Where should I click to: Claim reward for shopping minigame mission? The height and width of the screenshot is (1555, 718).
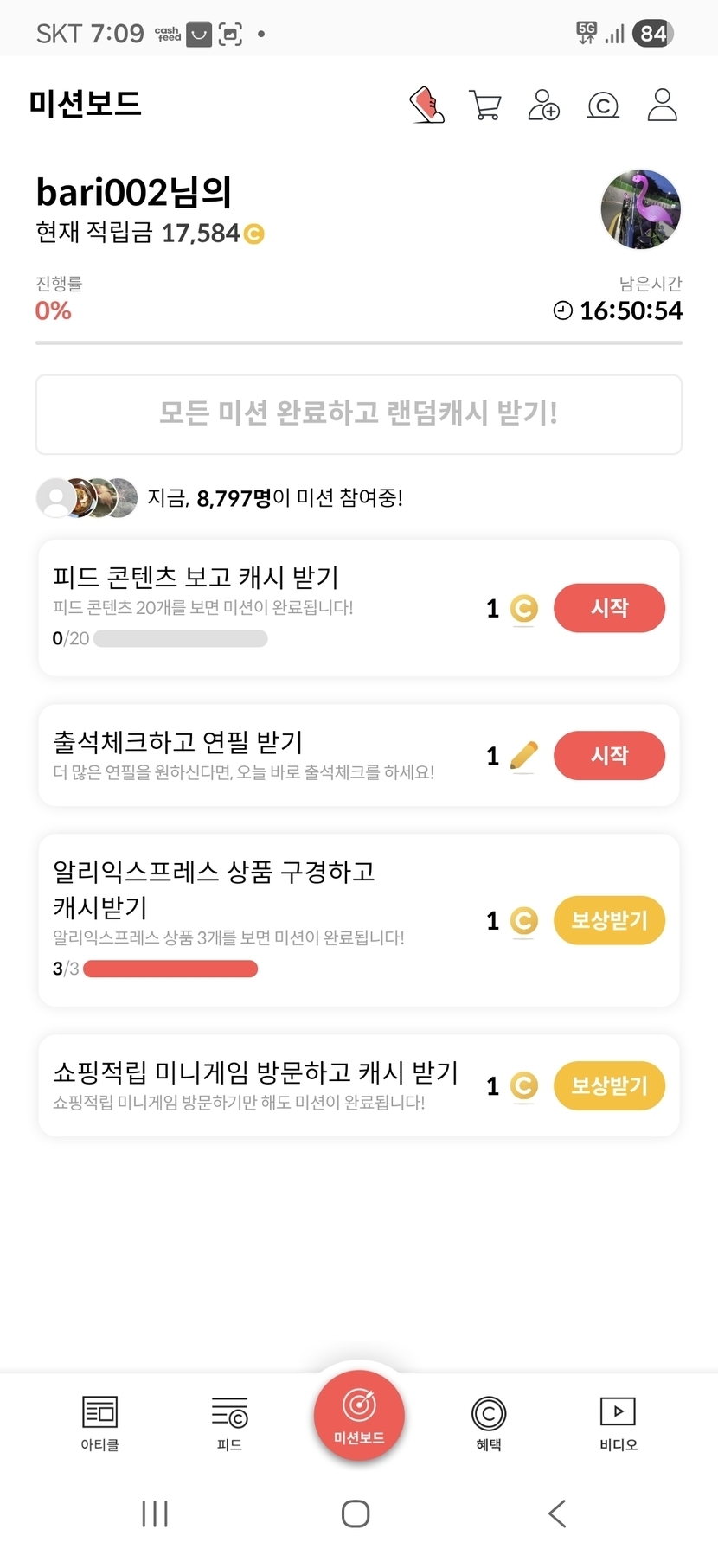pyautogui.click(x=609, y=1085)
